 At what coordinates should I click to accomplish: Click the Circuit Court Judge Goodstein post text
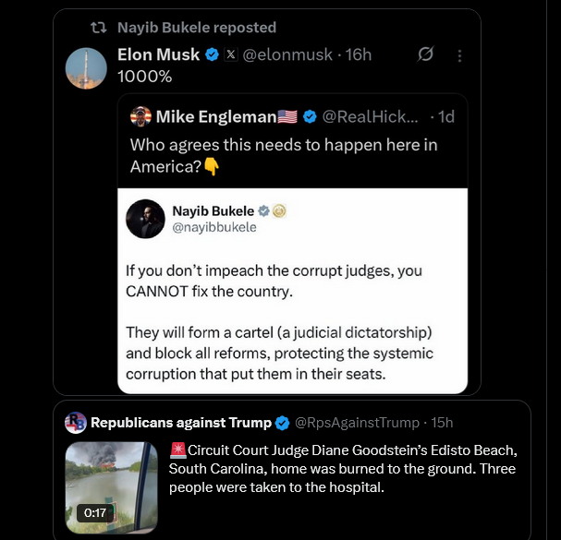pyautogui.click(x=340, y=468)
